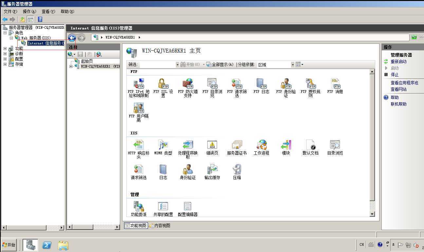Open the 文件(F) menu
This screenshot has height=252, width=424.
(x=10, y=11)
